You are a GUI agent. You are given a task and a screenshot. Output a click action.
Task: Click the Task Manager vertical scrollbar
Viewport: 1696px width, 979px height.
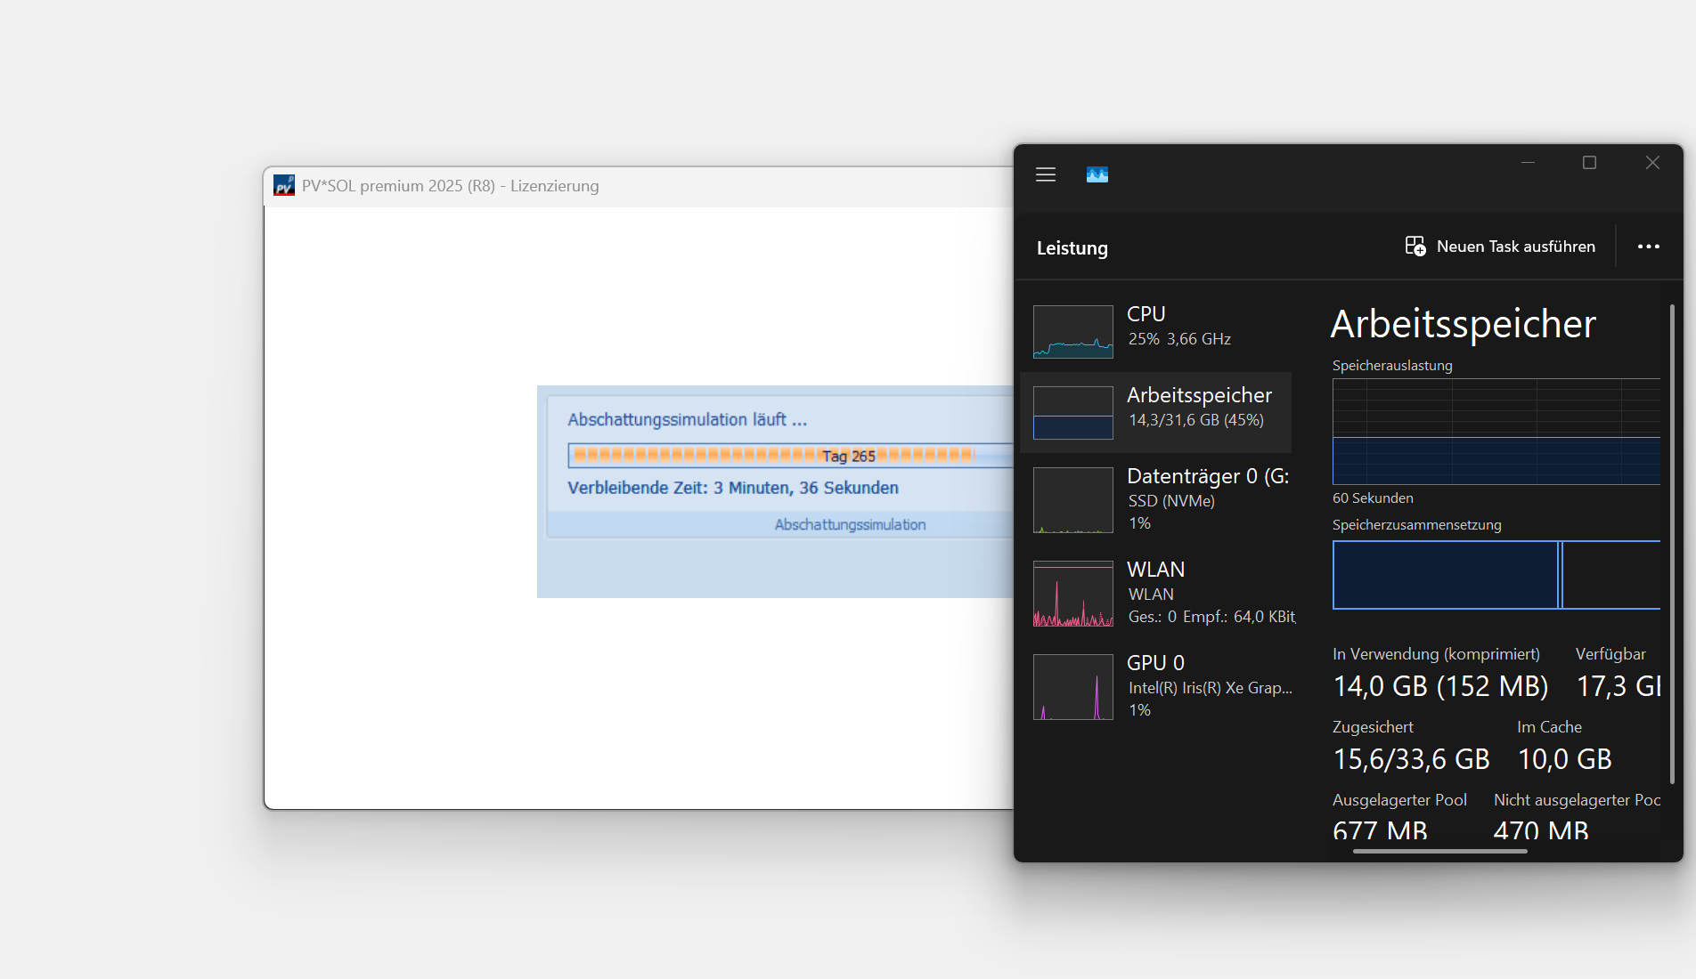(1672, 544)
